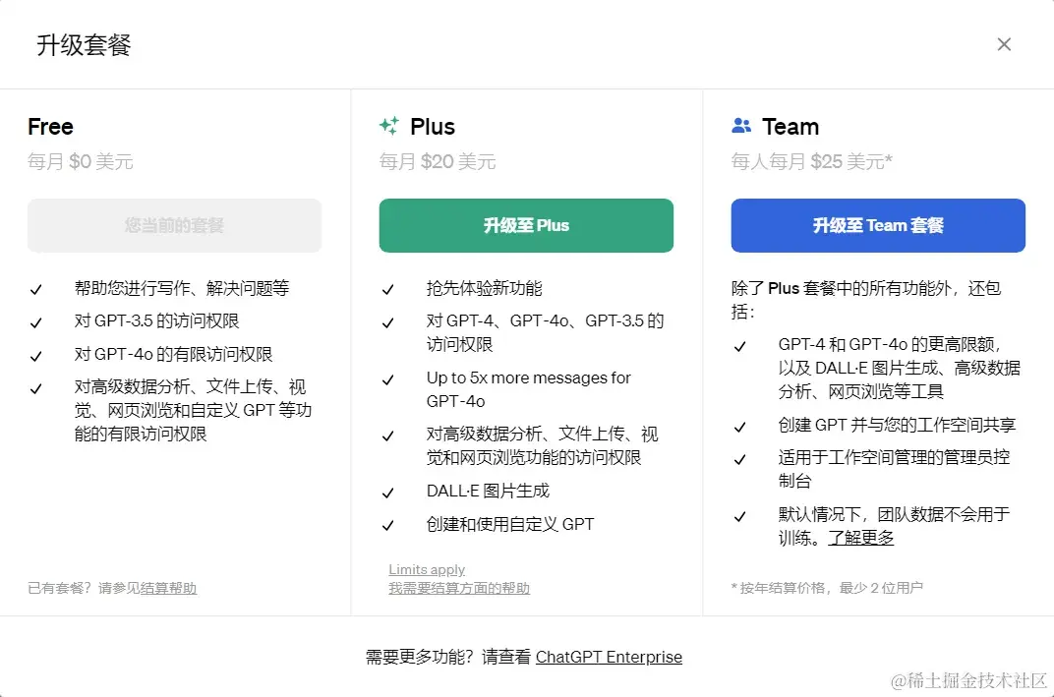Viewport: 1054px width, 697px height.
Task: Click checkmark beside 创建 GPT 并与您的工作空间共享
Action: 740,427
